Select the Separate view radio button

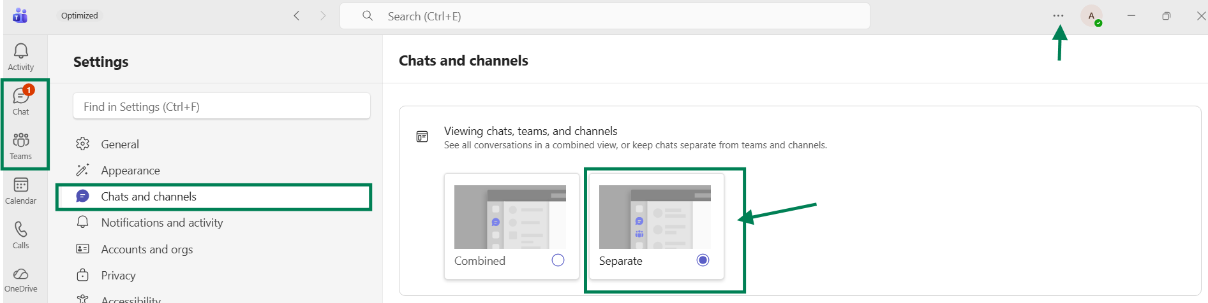click(x=703, y=260)
